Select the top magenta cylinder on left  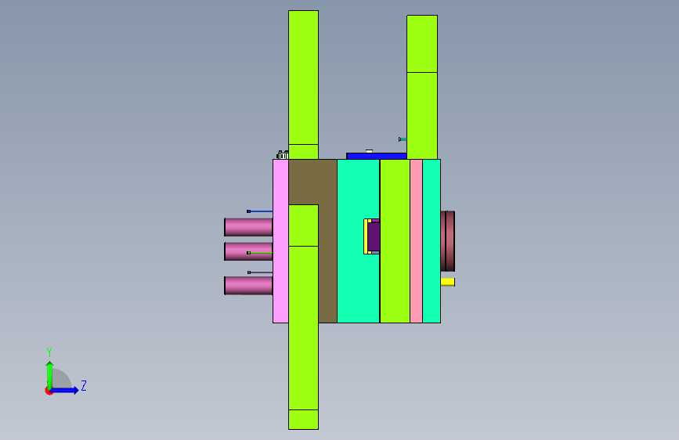click(x=248, y=227)
